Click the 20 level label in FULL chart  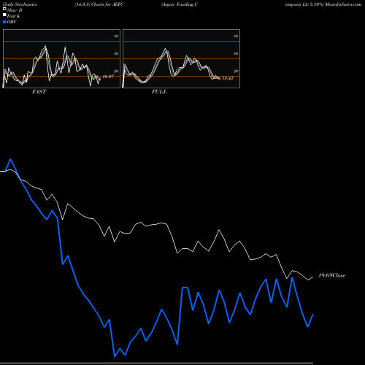coord(236,71)
